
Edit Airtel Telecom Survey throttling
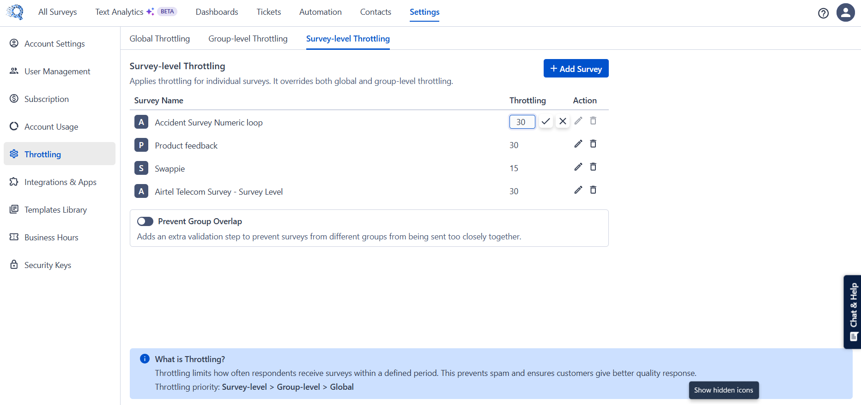578,190
